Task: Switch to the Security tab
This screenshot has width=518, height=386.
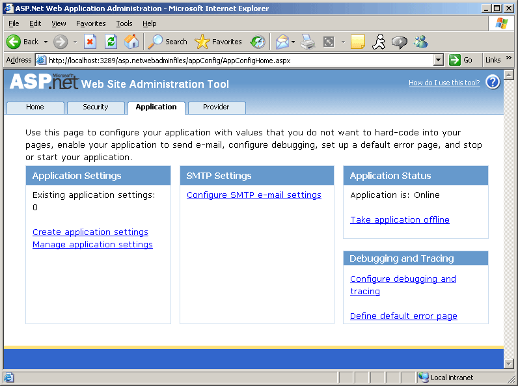Action: (96, 107)
